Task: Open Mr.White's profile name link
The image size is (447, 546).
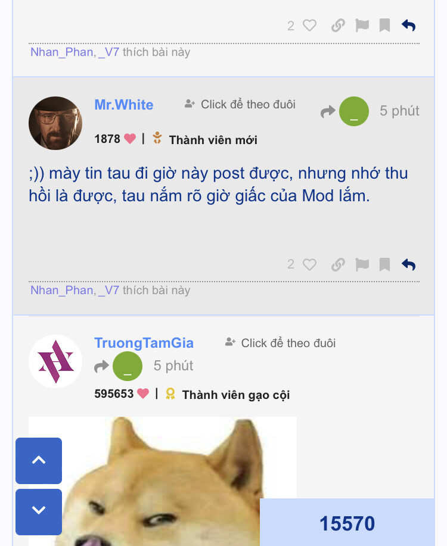Action: tap(124, 105)
